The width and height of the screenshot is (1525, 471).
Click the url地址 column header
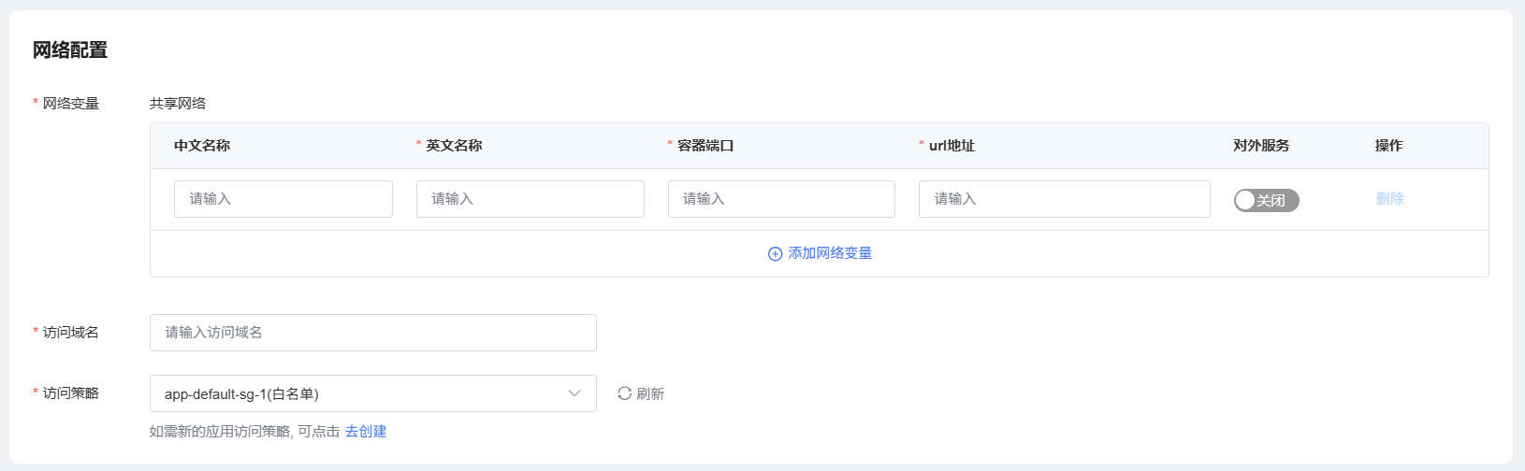pyautogui.click(x=951, y=146)
